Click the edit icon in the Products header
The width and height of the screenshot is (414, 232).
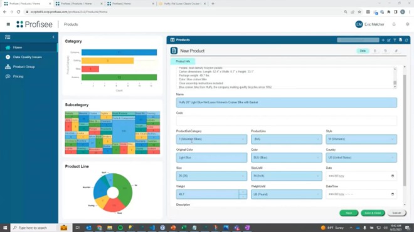[x=389, y=40]
